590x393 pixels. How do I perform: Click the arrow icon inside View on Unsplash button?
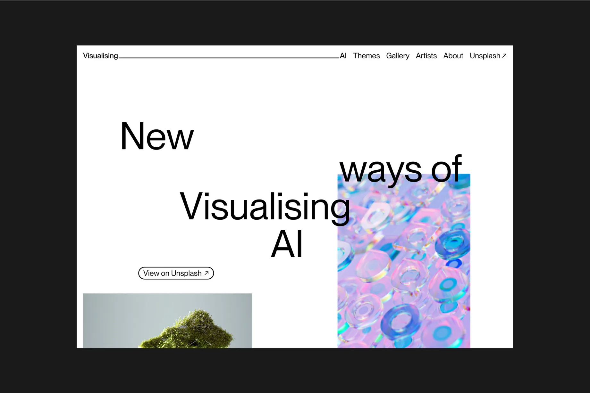point(206,273)
